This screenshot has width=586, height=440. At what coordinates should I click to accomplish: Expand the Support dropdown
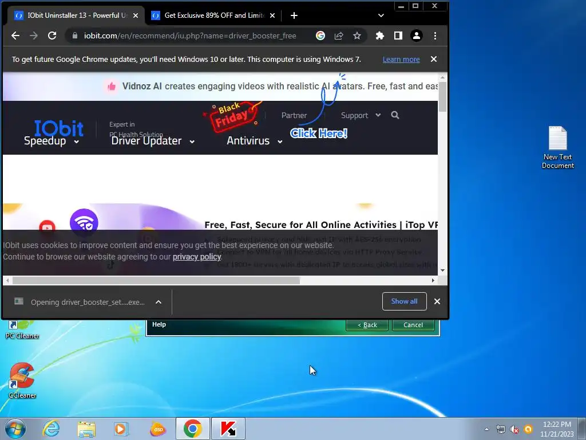click(361, 115)
